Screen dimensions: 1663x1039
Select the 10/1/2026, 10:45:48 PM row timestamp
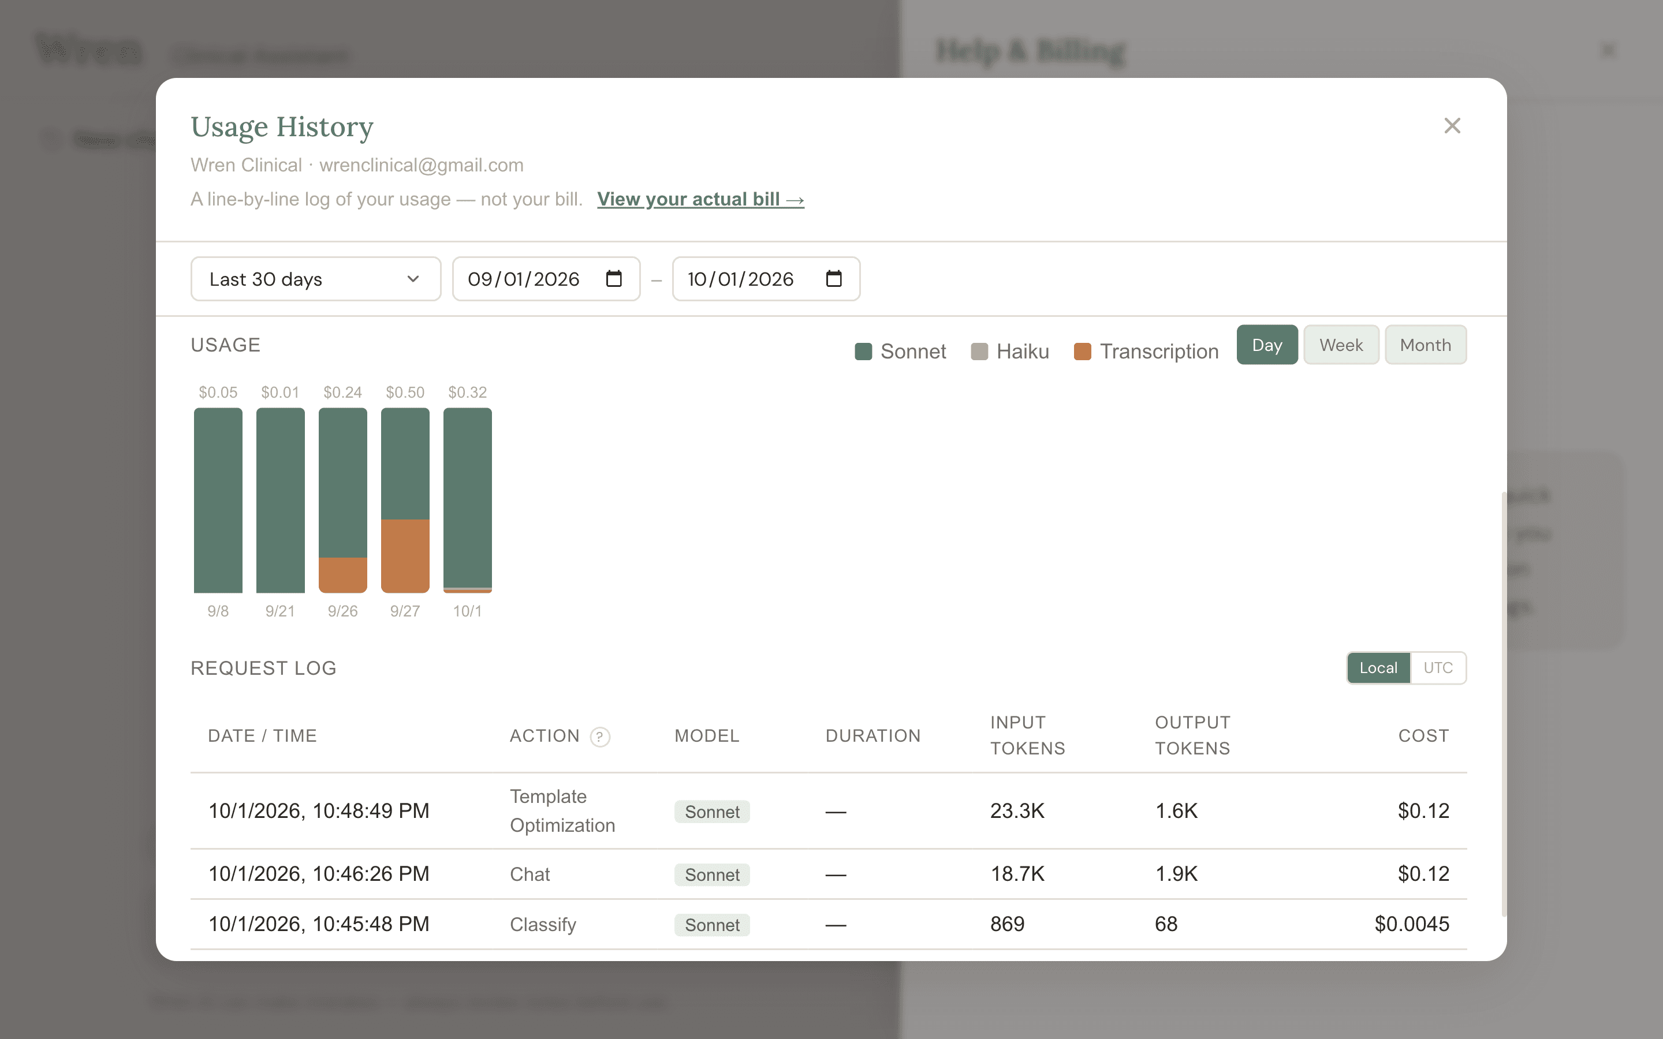click(x=319, y=924)
